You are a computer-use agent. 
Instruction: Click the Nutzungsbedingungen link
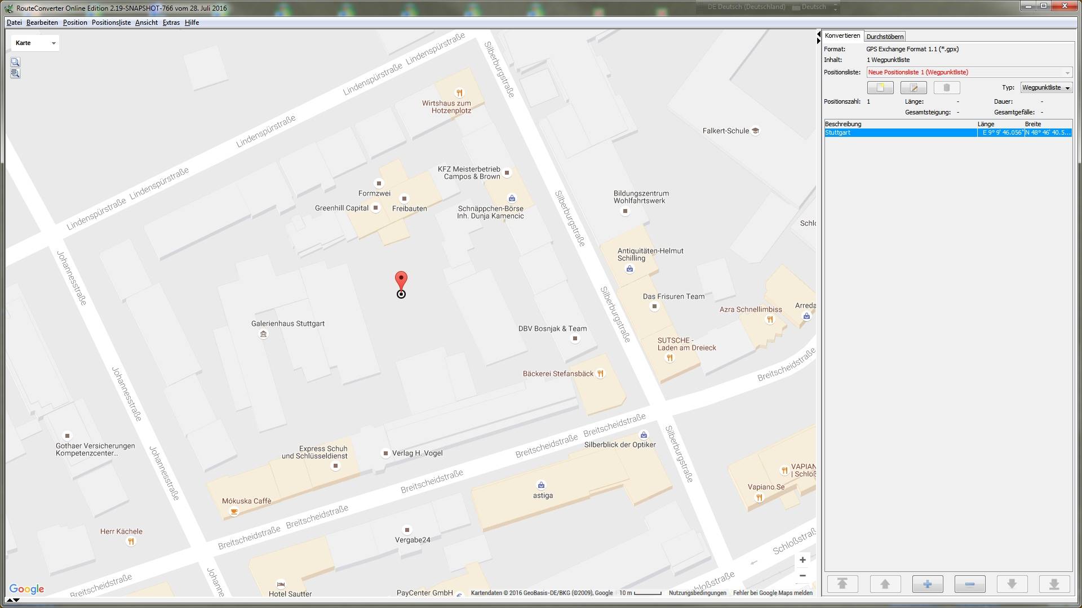coord(697,593)
